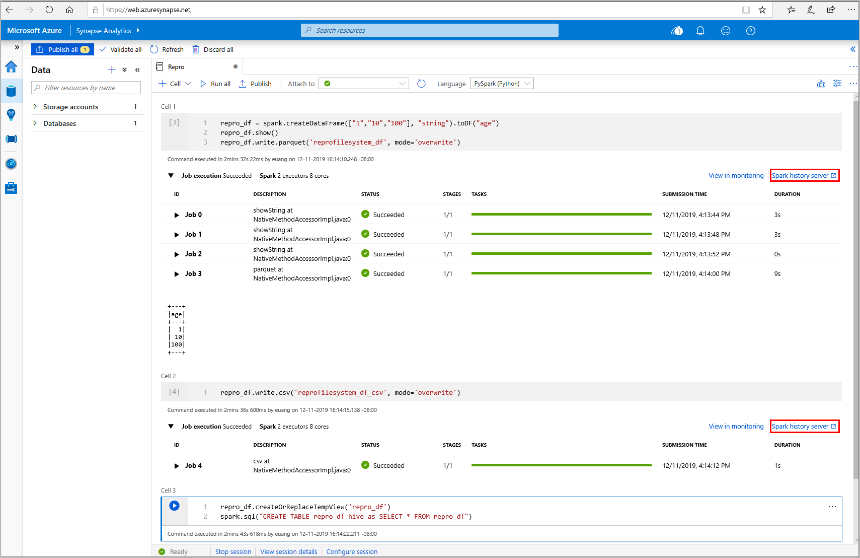Viewport: 860px width, 558px height.
Task: Collapse Cell 2 job execution details
Action: coord(171,427)
